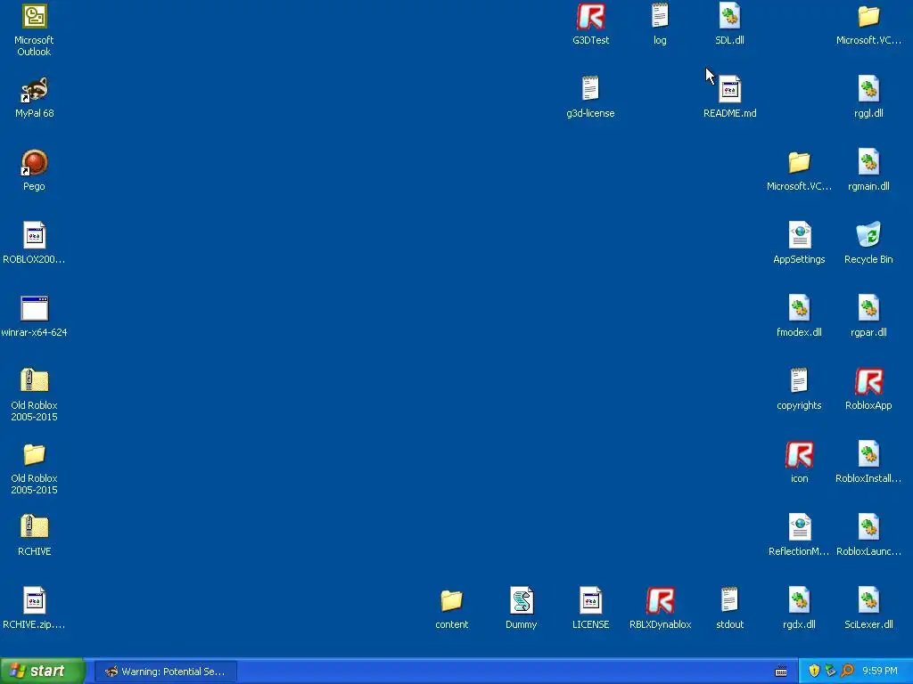The width and height of the screenshot is (913, 684).
Task: Select the MyPal 68 browser shortcut
Action: pyautogui.click(x=35, y=90)
